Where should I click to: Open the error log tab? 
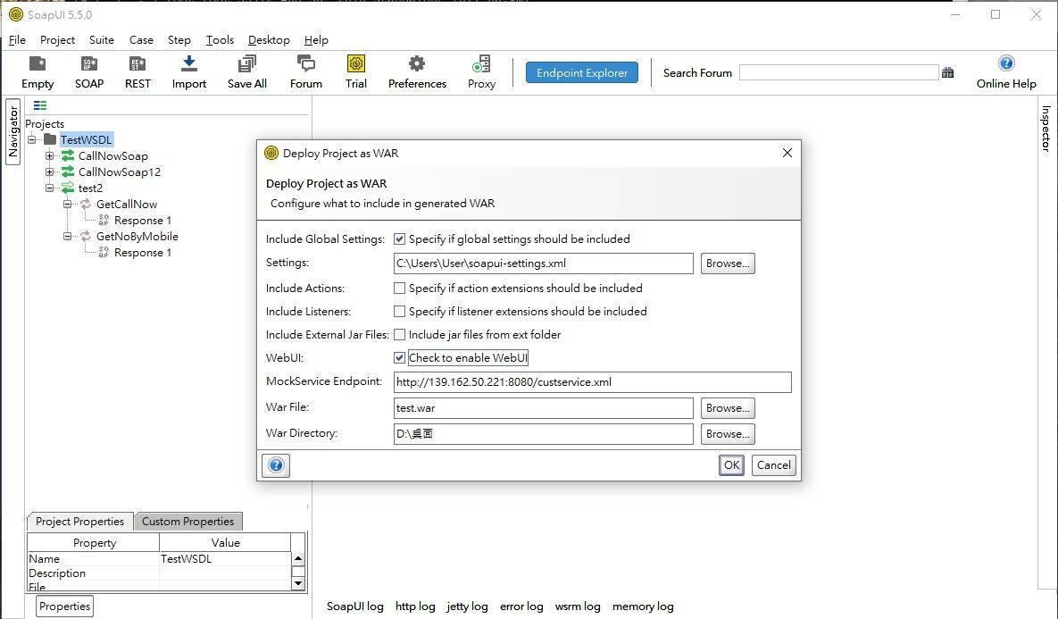coord(521,606)
